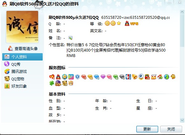This screenshot has height=135, width=185.
Task: Open the 个人资料 tab
Action: click(22, 57)
